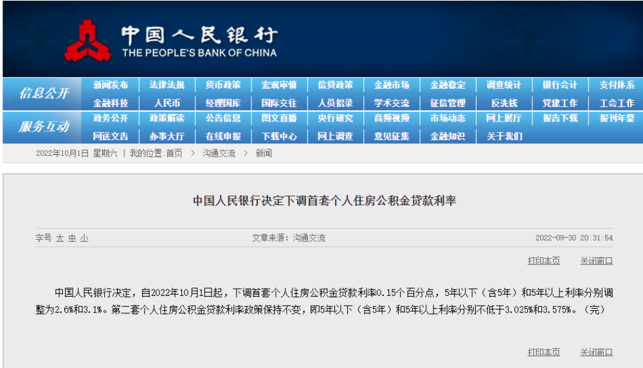Set the font size to 小
Viewport: 643px width, 368px height.
(84, 238)
